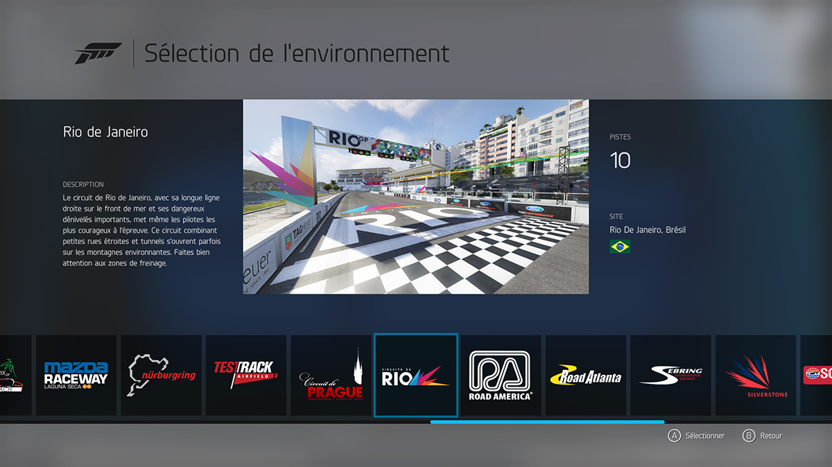Click the "PISTES" label
Screen dimensions: 832x467
621,137
